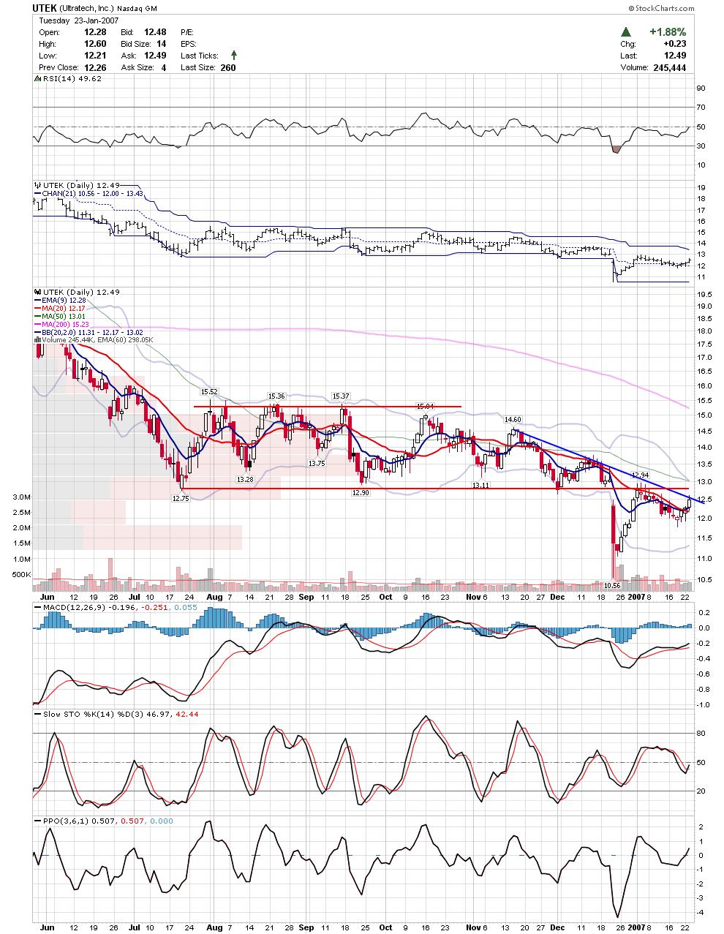The width and height of the screenshot is (724, 934).
Task: Click the Chg value +0.23
Action: point(674,44)
